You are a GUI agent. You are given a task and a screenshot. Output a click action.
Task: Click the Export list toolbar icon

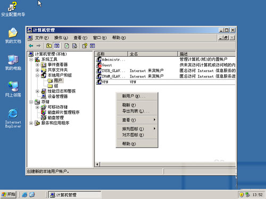74,46
